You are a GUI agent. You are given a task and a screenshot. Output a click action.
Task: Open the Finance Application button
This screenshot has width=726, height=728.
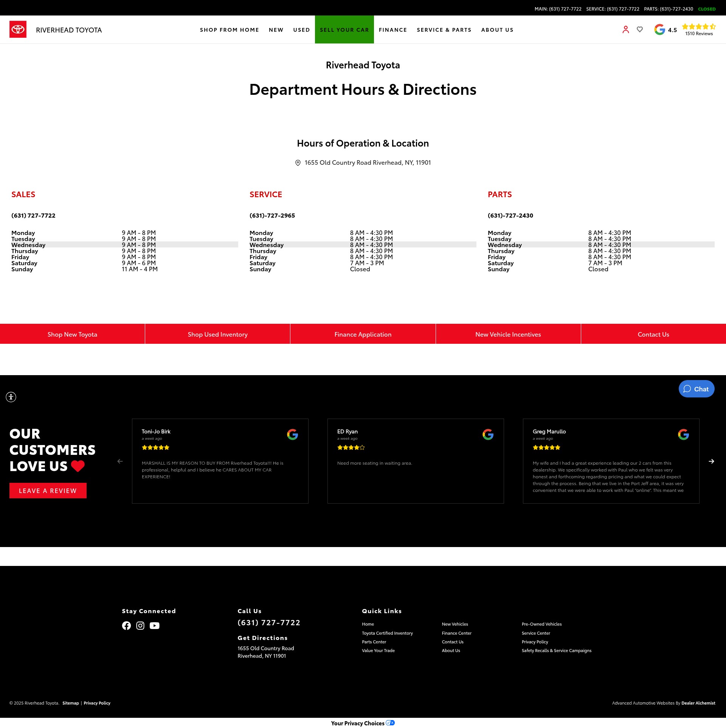coord(363,334)
